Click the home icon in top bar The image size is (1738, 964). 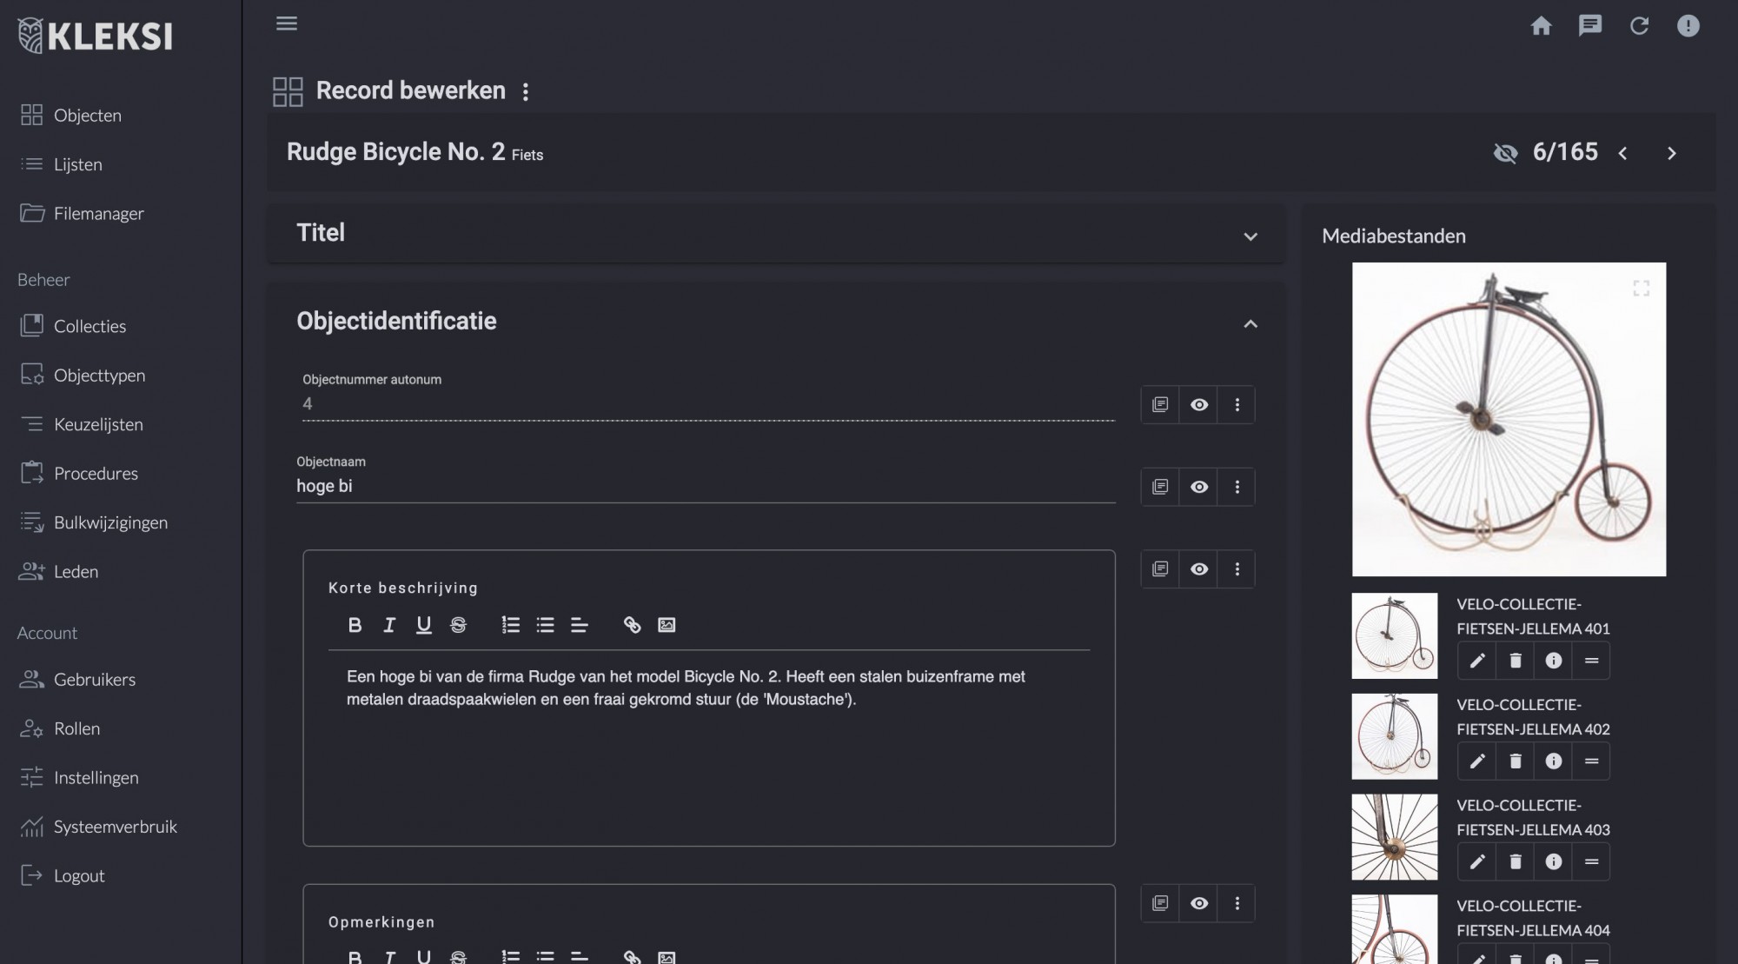coord(1541,26)
